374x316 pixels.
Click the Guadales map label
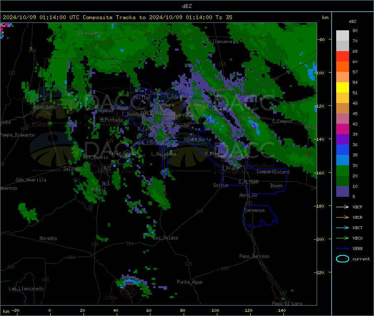point(222,89)
